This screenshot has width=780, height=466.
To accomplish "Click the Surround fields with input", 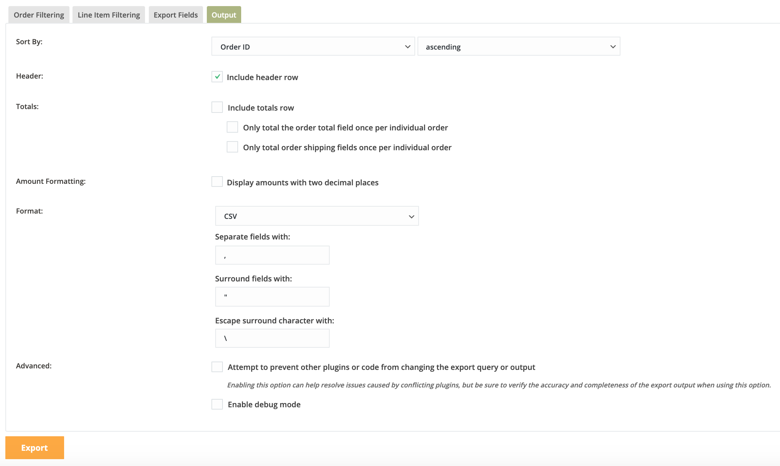I will coord(272,297).
